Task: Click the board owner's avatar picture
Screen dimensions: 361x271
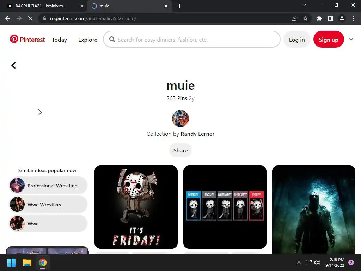Action: 180,119
